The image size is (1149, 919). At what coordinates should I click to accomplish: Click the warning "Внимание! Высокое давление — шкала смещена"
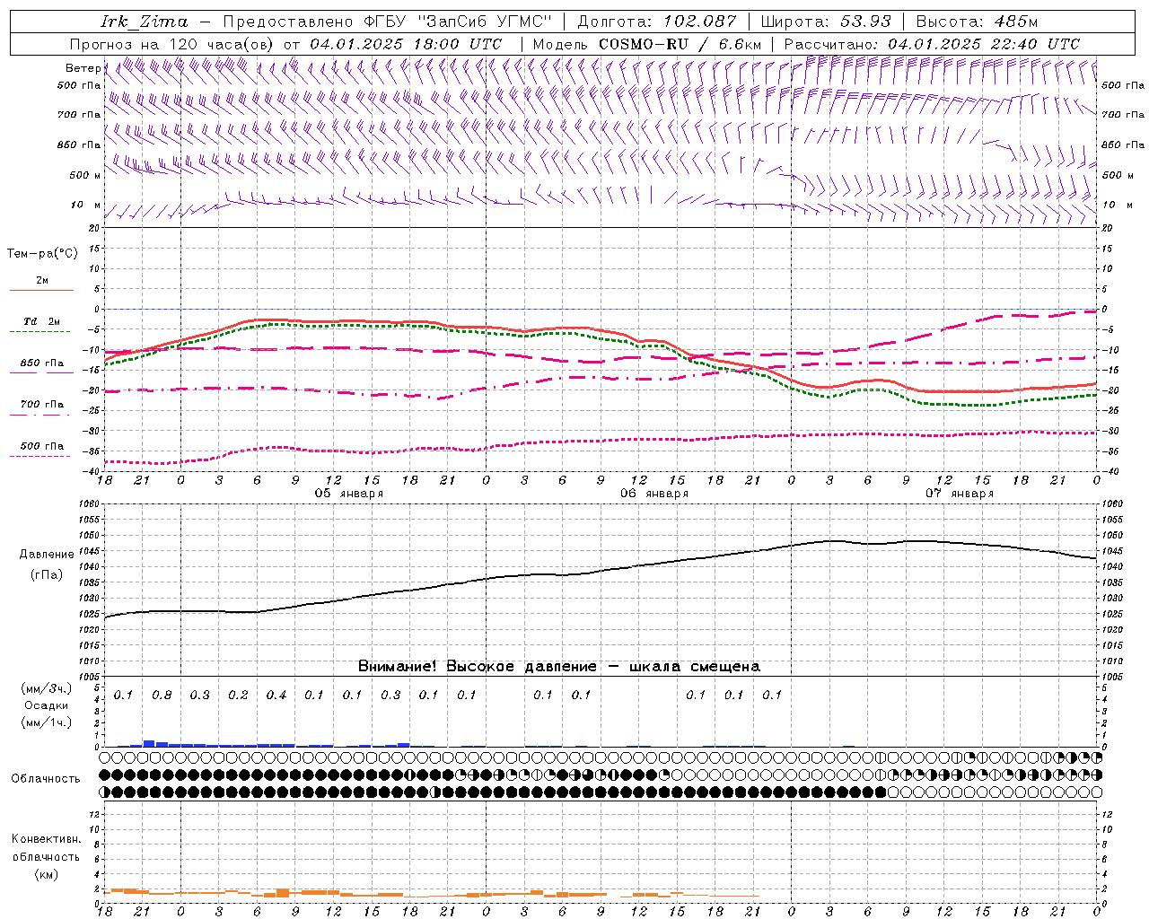click(x=558, y=666)
